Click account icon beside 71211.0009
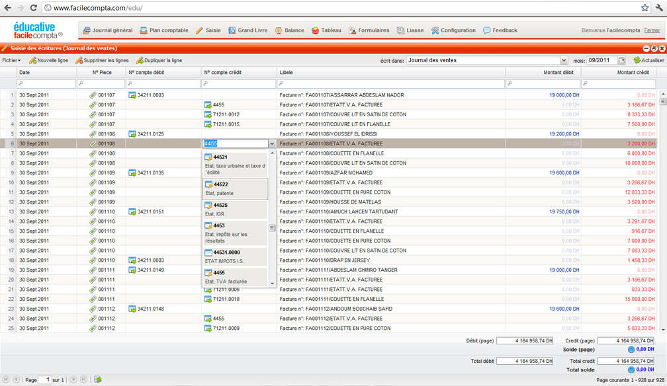Image resolution: width=667 pixels, height=386 pixels. click(208, 328)
